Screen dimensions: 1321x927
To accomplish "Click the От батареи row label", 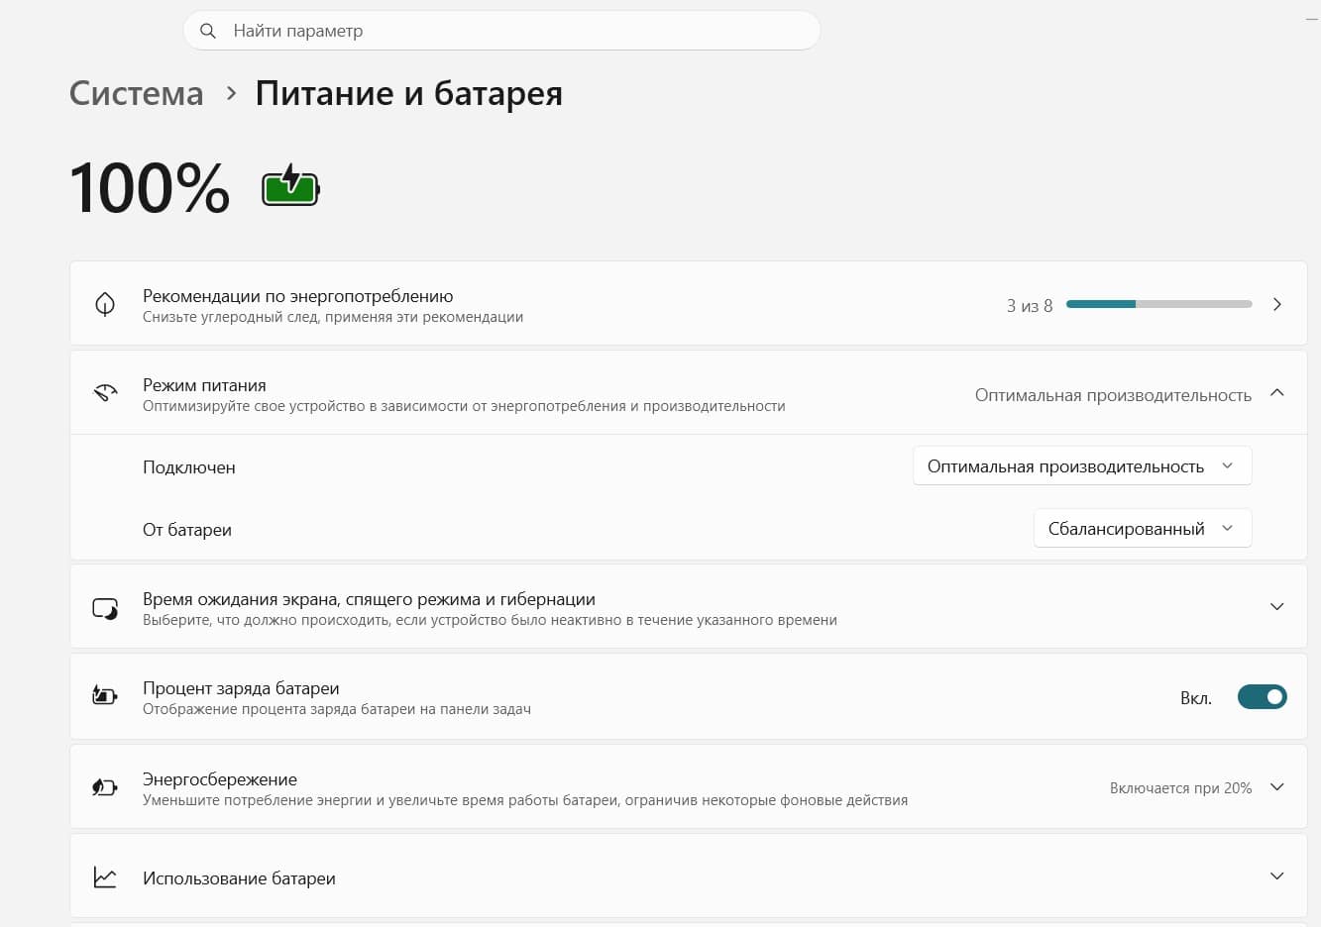I will tap(187, 530).
